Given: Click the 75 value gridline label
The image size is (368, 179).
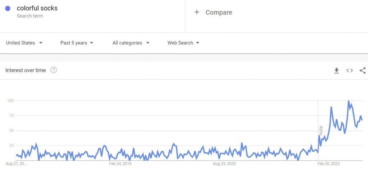Looking at the screenshot, I should [x=11, y=116].
